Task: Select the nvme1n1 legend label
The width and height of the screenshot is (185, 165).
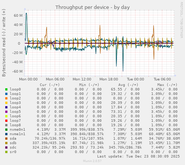Action: [17, 134]
